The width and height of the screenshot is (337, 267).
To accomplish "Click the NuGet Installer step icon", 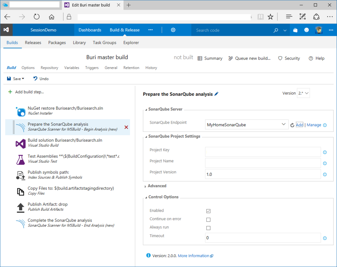I will [x=21, y=111].
